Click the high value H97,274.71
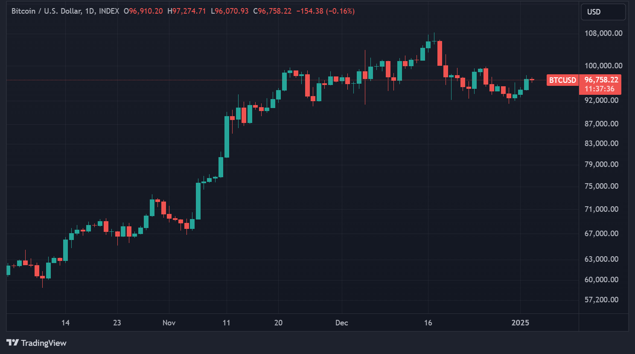 click(x=186, y=11)
